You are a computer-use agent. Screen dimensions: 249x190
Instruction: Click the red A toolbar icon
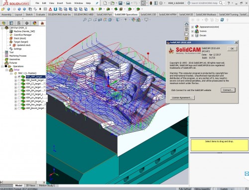point(50,9)
